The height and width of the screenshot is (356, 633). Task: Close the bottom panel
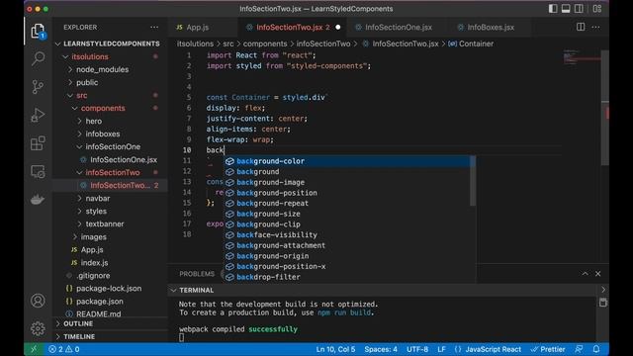[x=597, y=274]
